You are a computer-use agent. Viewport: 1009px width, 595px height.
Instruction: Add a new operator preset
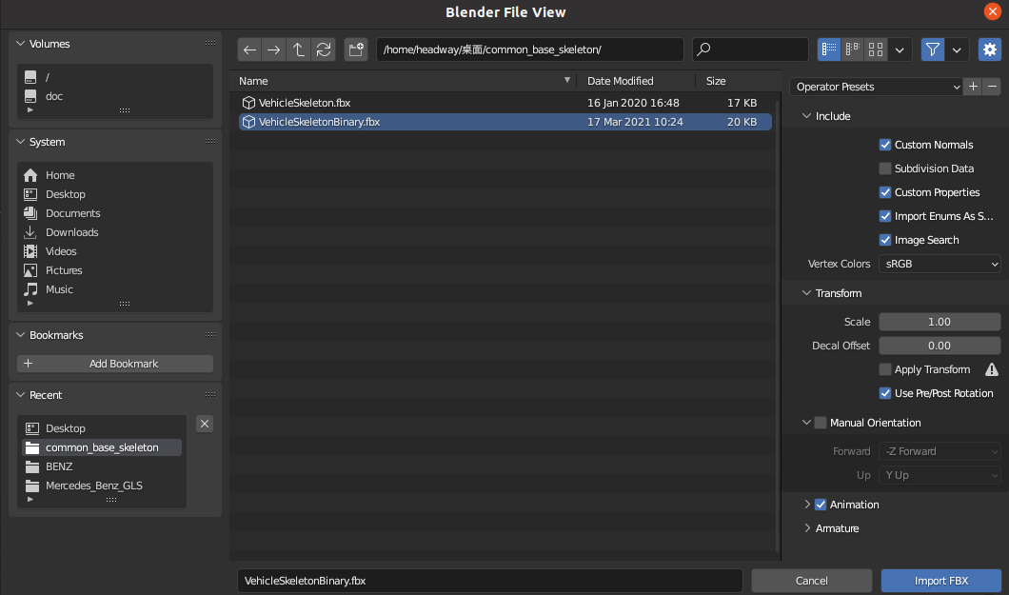973,87
